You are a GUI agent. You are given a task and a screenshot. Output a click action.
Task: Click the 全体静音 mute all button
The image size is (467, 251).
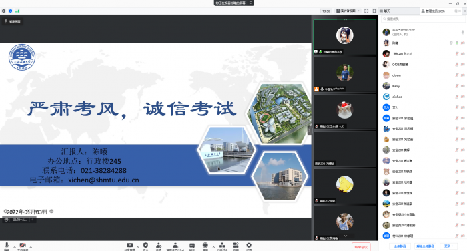(x=400, y=246)
